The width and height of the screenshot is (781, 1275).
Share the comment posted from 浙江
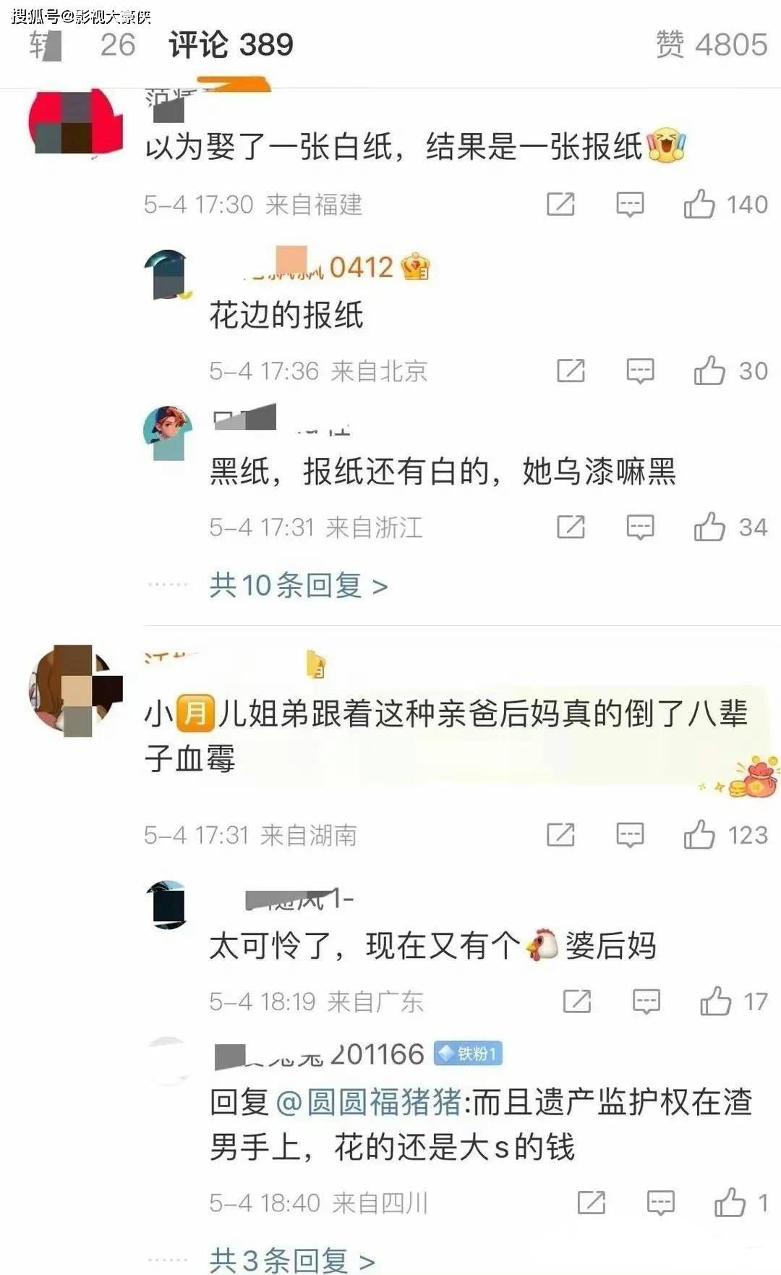tap(571, 528)
